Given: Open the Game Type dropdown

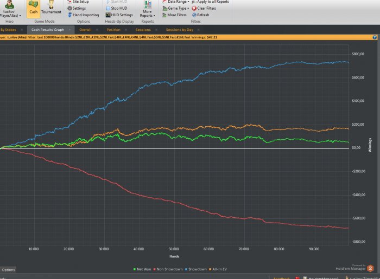Looking at the screenshot, I should [x=178, y=9].
